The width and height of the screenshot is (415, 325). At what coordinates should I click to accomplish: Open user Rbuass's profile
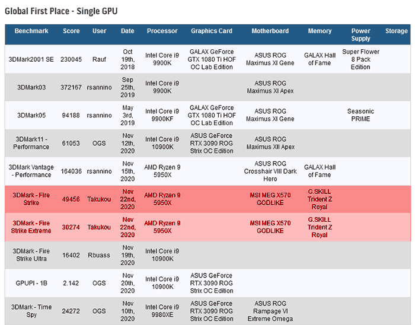click(99, 255)
